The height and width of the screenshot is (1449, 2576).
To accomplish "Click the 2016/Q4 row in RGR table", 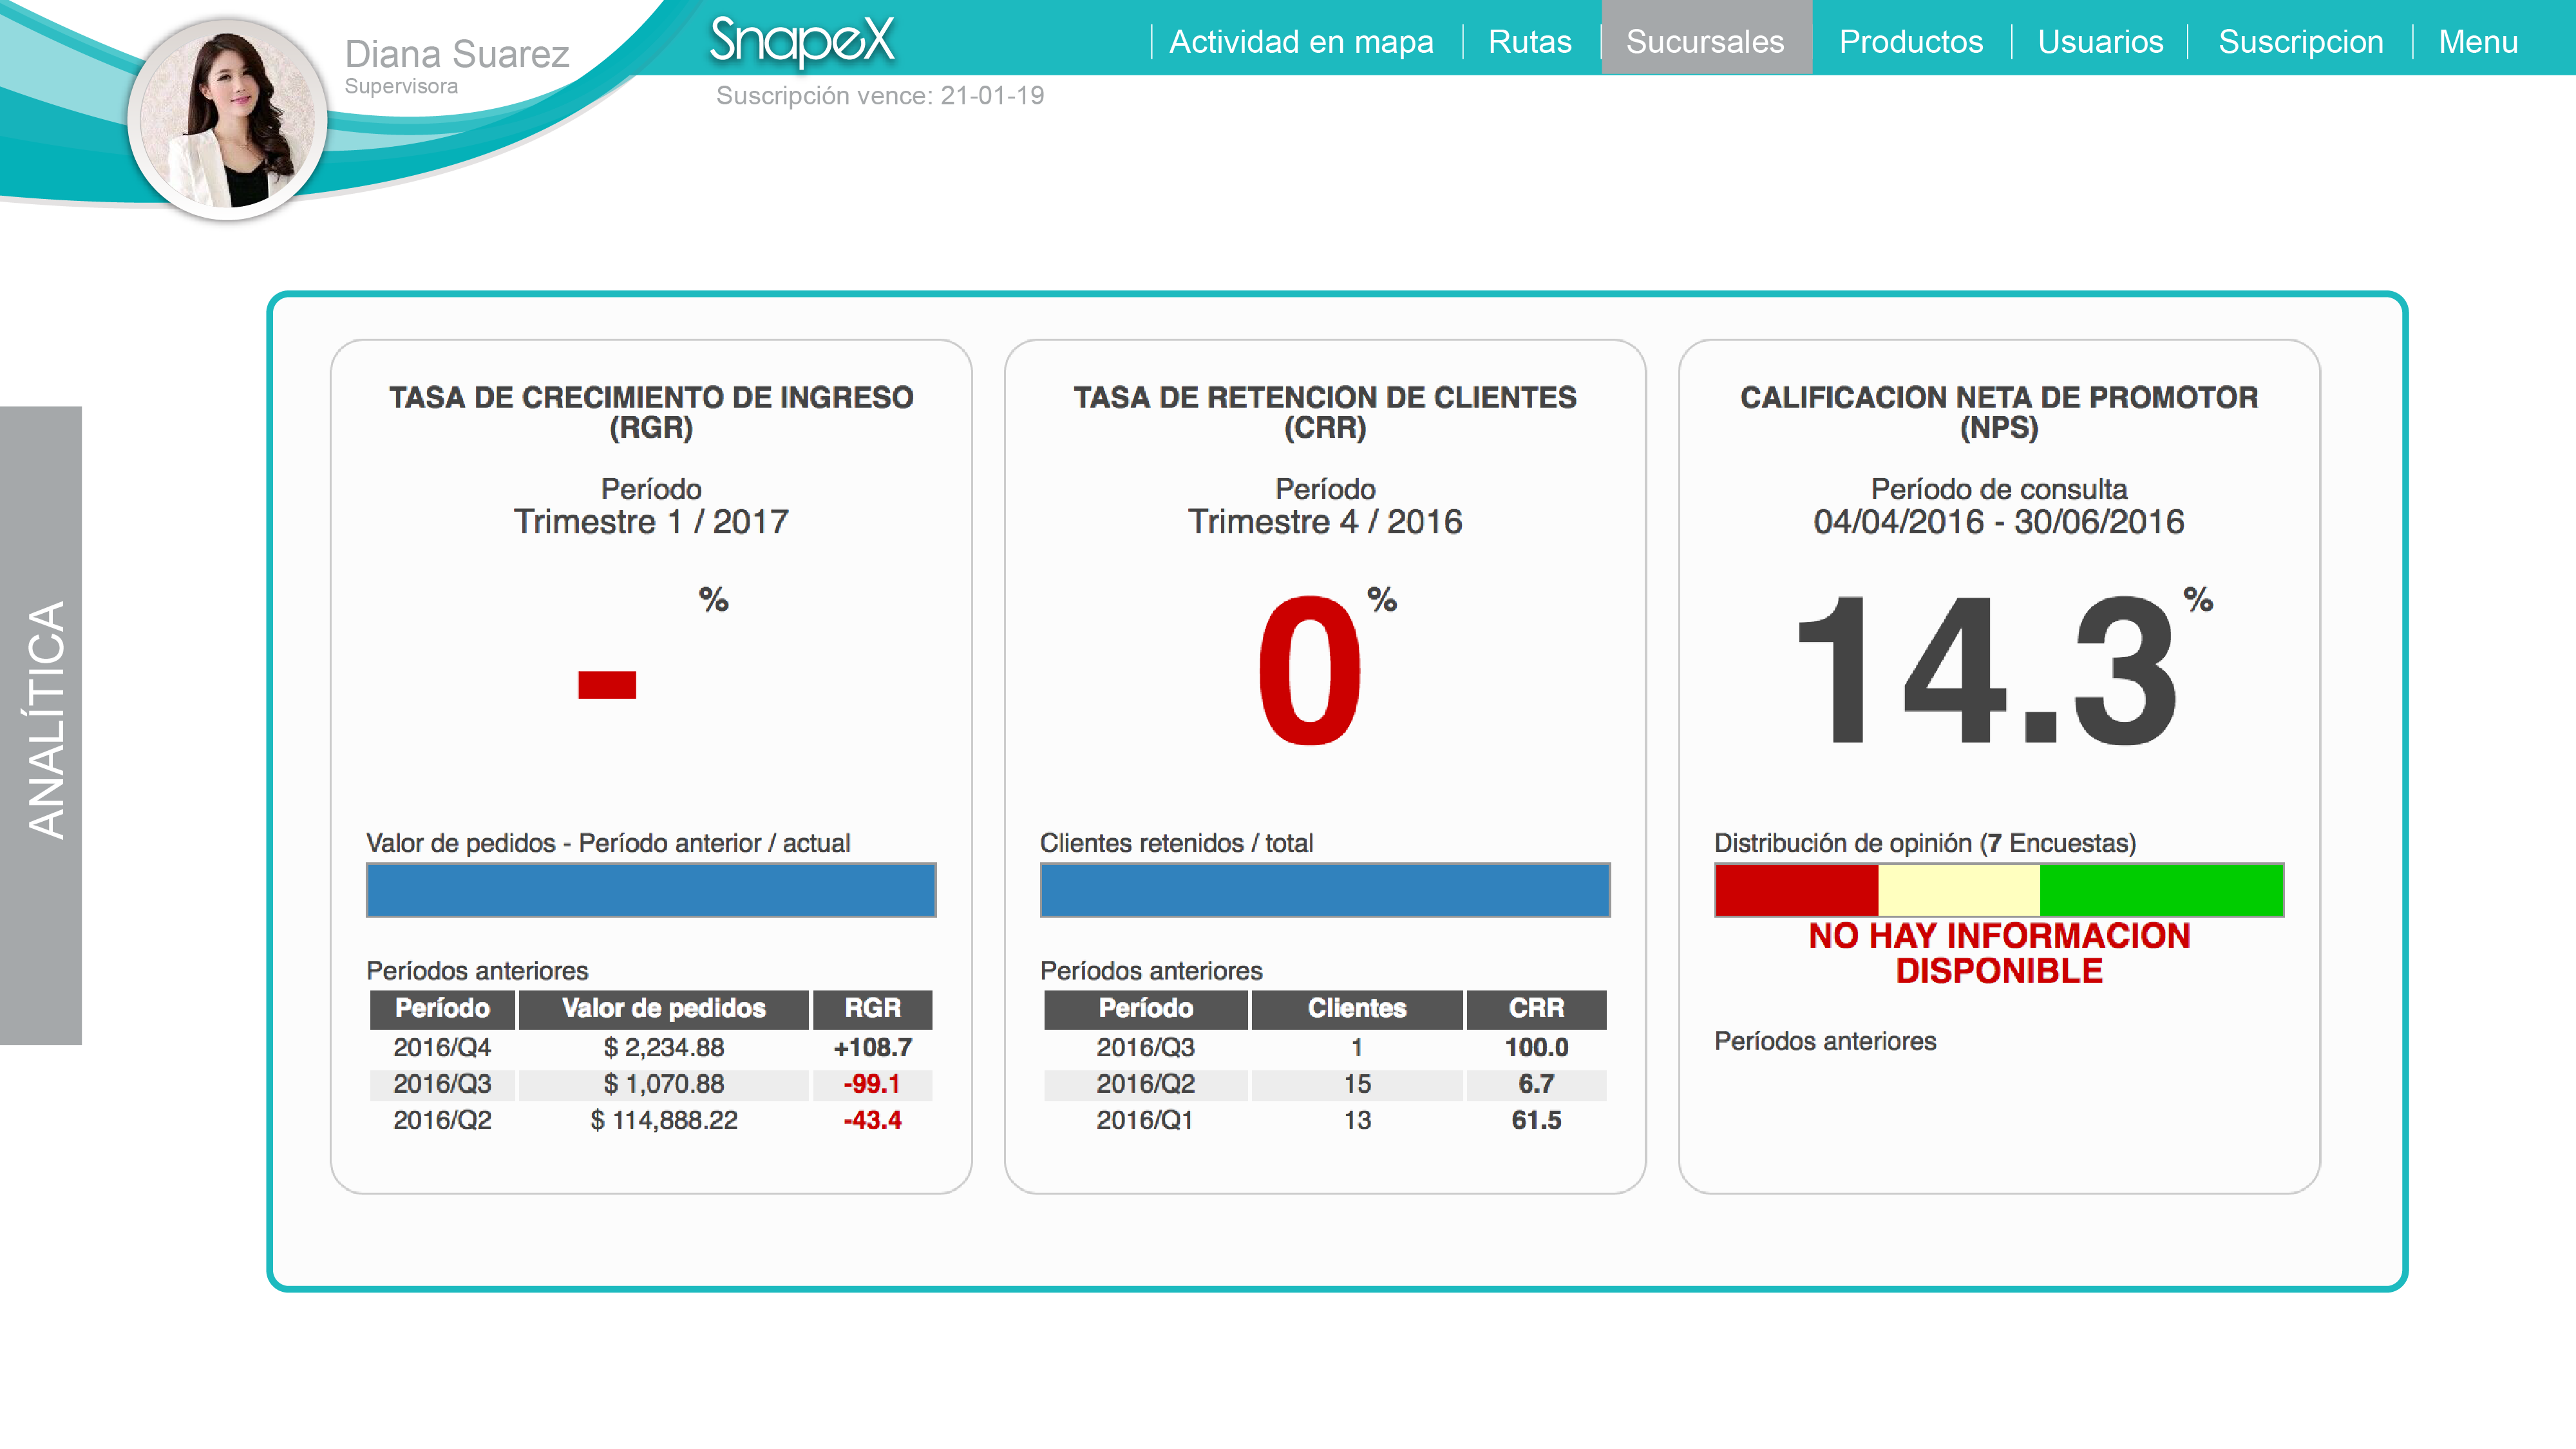I will (651, 1047).
